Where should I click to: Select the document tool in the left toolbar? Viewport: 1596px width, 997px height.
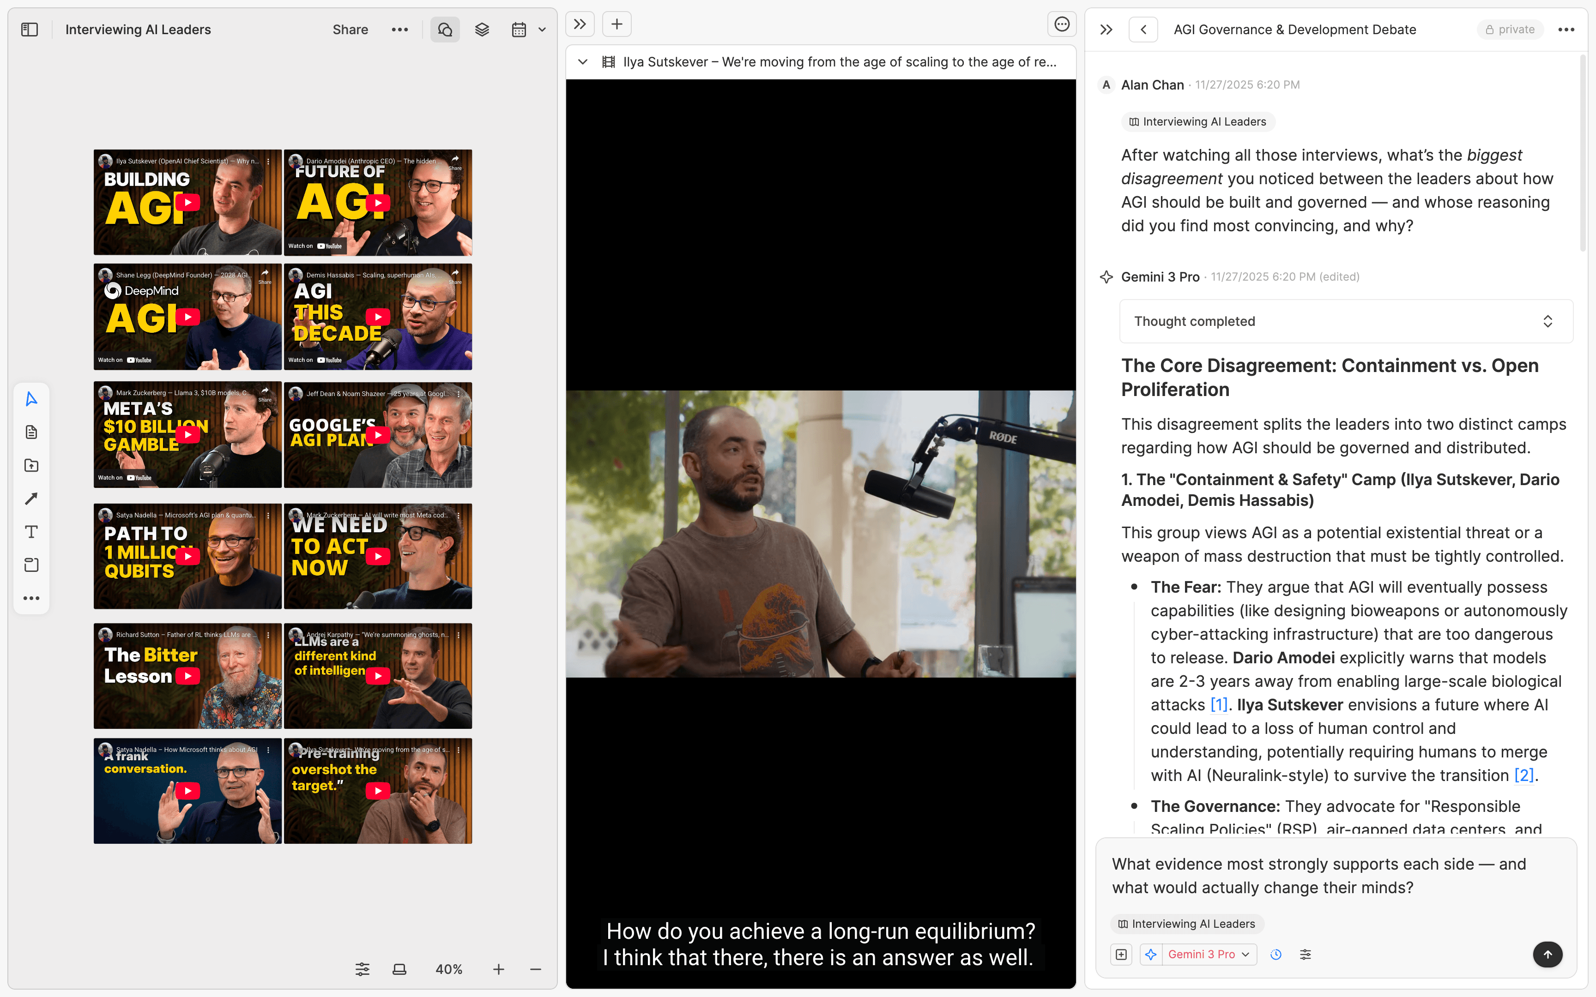(31, 432)
